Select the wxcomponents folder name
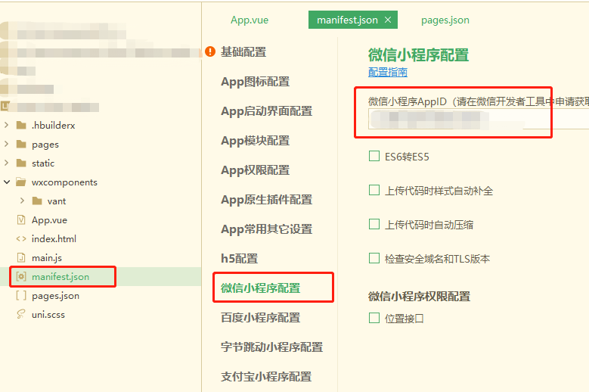The width and height of the screenshot is (589, 392). click(64, 182)
